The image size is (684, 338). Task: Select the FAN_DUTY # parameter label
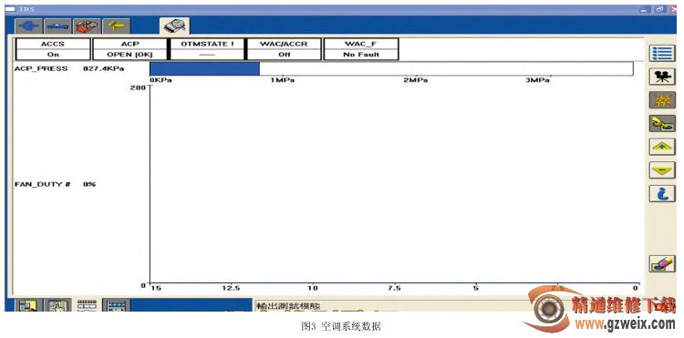[x=42, y=184]
